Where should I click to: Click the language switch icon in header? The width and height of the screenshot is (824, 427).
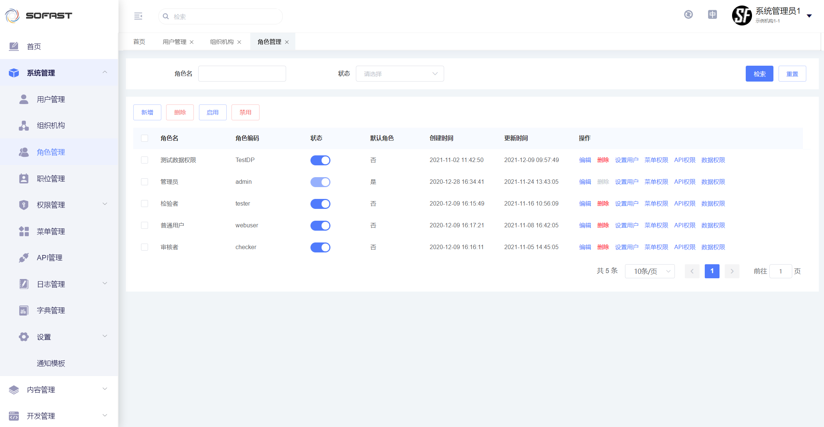712,15
